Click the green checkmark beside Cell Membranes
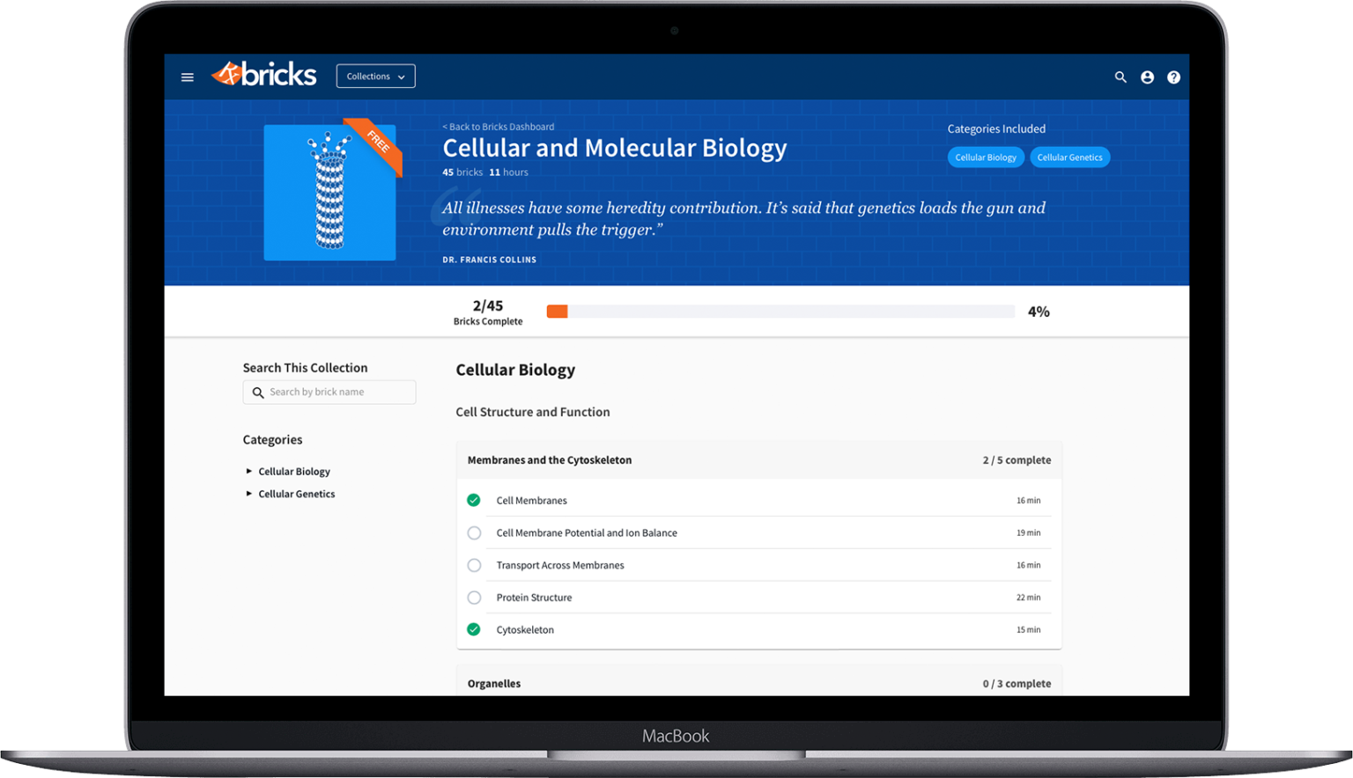 [474, 499]
